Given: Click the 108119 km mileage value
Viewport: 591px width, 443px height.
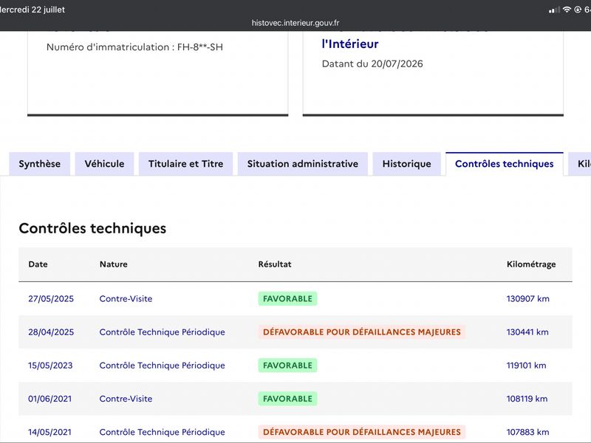Looking at the screenshot, I should tap(527, 399).
